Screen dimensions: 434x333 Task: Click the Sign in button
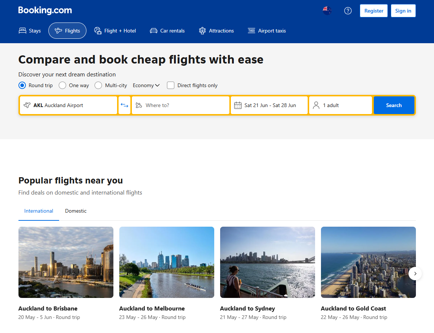tap(403, 11)
